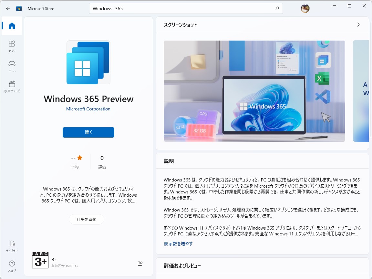Screen dimensions: 372x279
Task: Select the 仕事効率化 category chip
Action: [x=86, y=219]
